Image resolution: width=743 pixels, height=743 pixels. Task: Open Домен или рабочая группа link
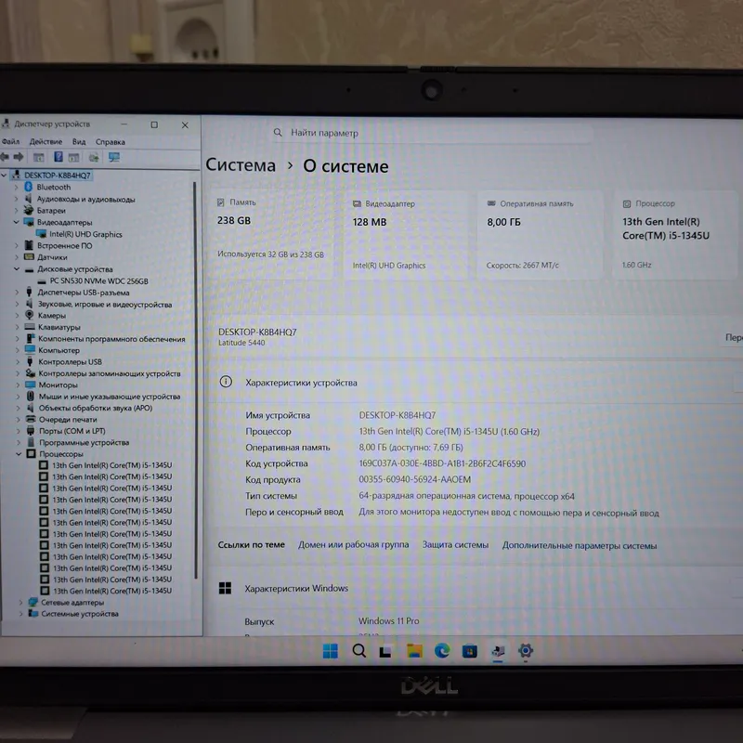354,544
